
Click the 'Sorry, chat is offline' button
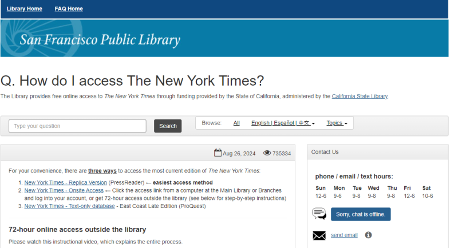[x=361, y=214]
